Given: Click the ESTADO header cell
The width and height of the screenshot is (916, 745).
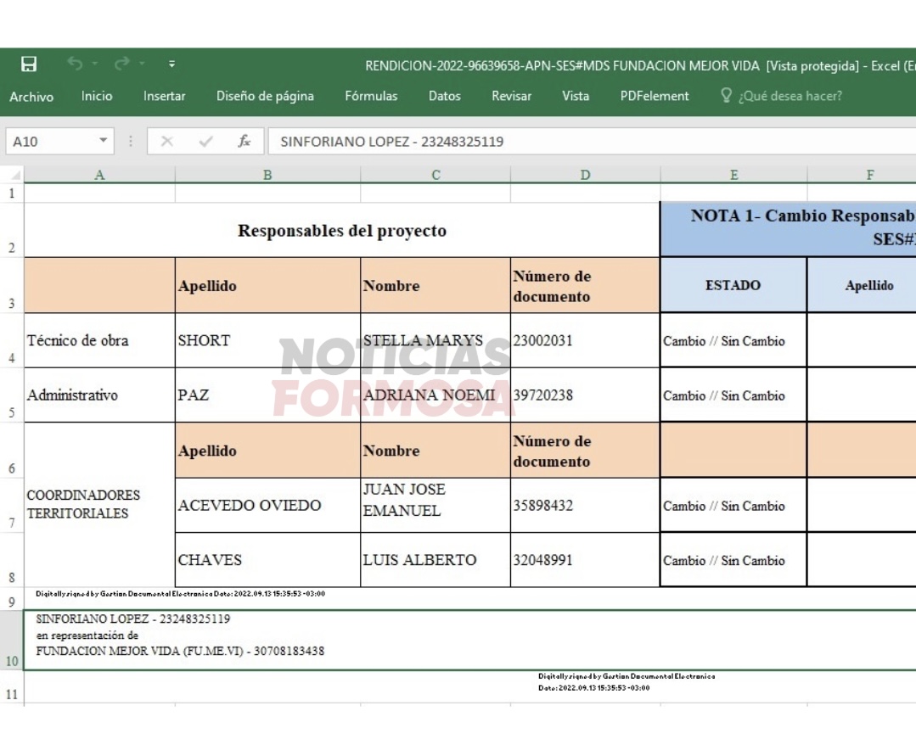Looking at the screenshot, I should pos(733,285).
